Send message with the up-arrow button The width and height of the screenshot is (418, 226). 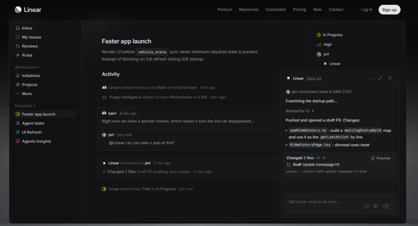tap(386, 206)
